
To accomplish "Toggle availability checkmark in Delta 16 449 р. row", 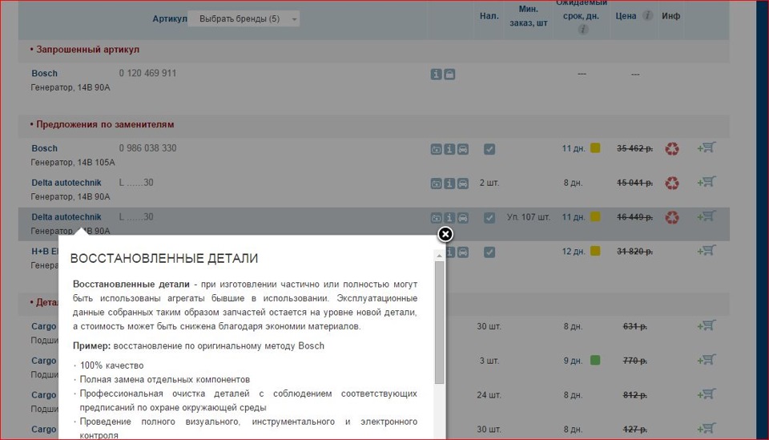I will pyautogui.click(x=489, y=218).
